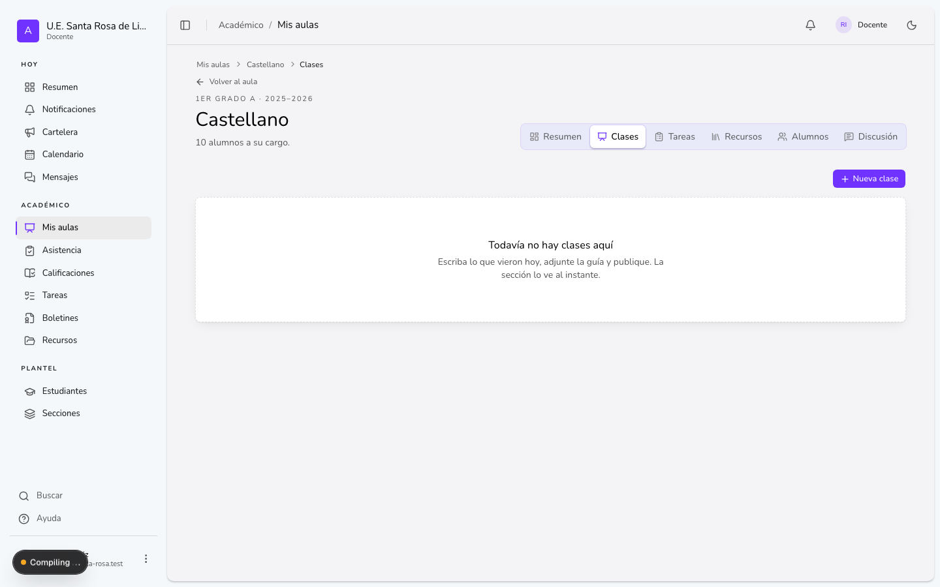Viewport: 940px width, 587px height.
Task: Open Cartelera in the sidebar
Action: coord(84,132)
